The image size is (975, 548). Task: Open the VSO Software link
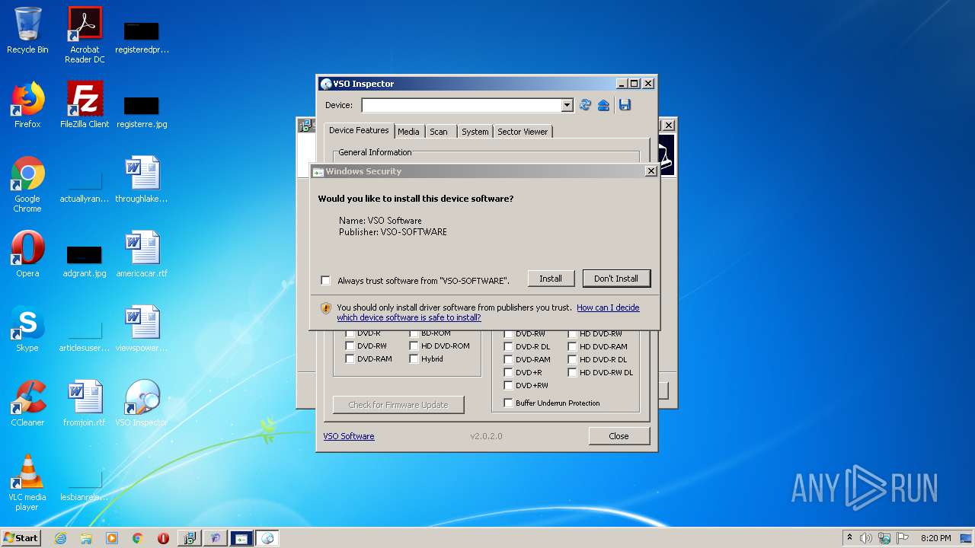(349, 436)
